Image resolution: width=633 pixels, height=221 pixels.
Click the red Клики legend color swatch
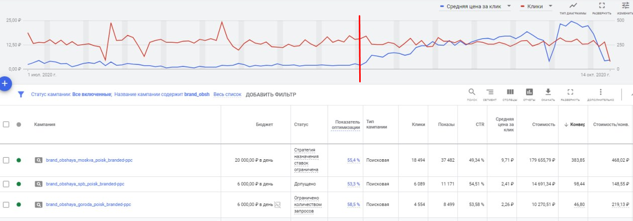point(523,7)
